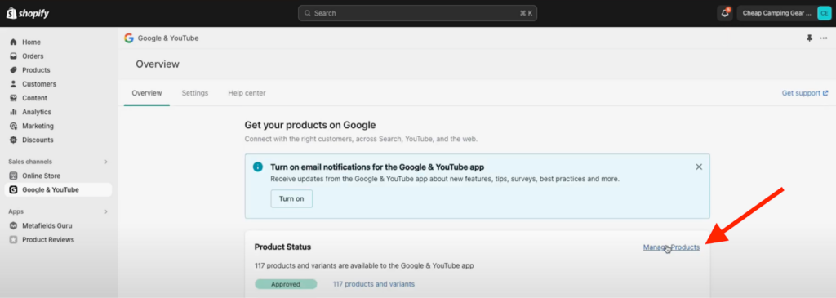This screenshot has width=836, height=298.
Task: Click the Marketing target icon
Action: [x=13, y=126]
